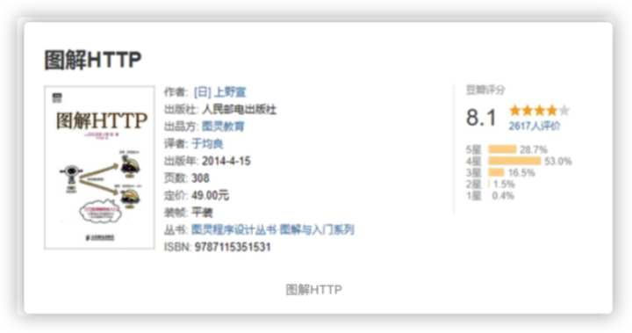Click the 图解HTTP caption below the card
Image resolution: width=632 pixels, height=333 pixels.
click(314, 289)
